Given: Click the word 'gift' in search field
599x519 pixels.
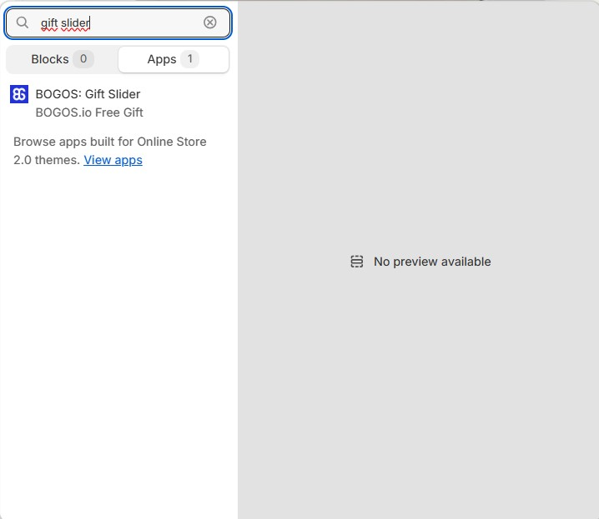Looking at the screenshot, I should pyautogui.click(x=48, y=22).
